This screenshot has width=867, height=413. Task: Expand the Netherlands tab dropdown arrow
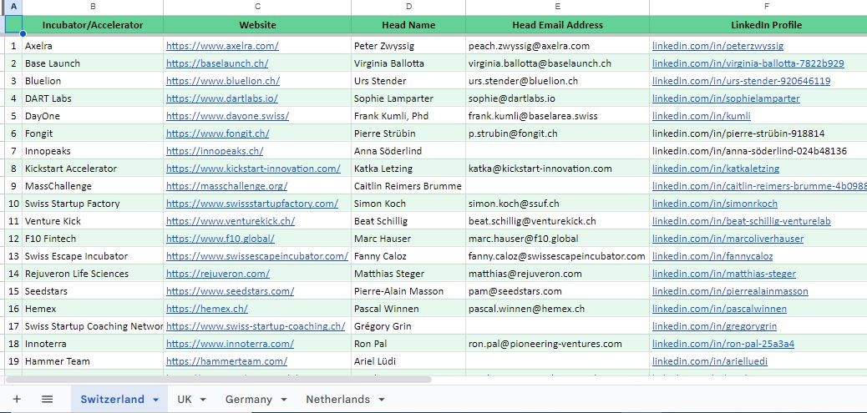pyautogui.click(x=382, y=400)
